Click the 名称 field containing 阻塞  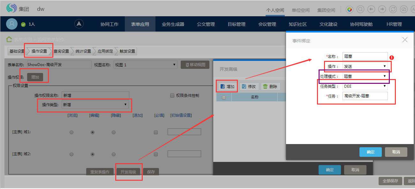pos(365,56)
